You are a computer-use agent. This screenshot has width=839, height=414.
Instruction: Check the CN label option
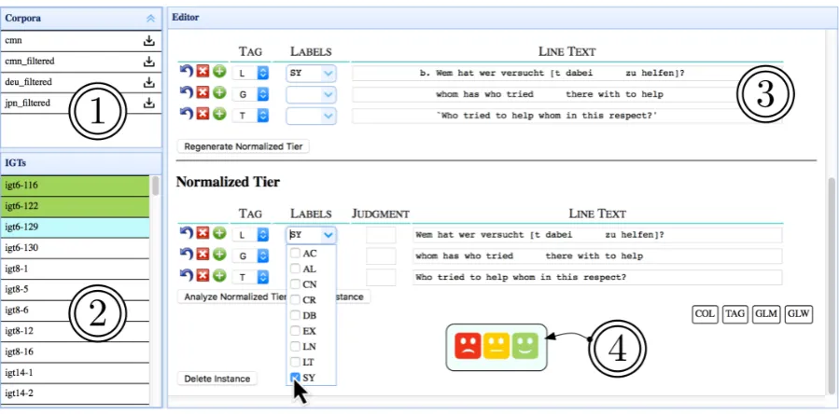[295, 284]
